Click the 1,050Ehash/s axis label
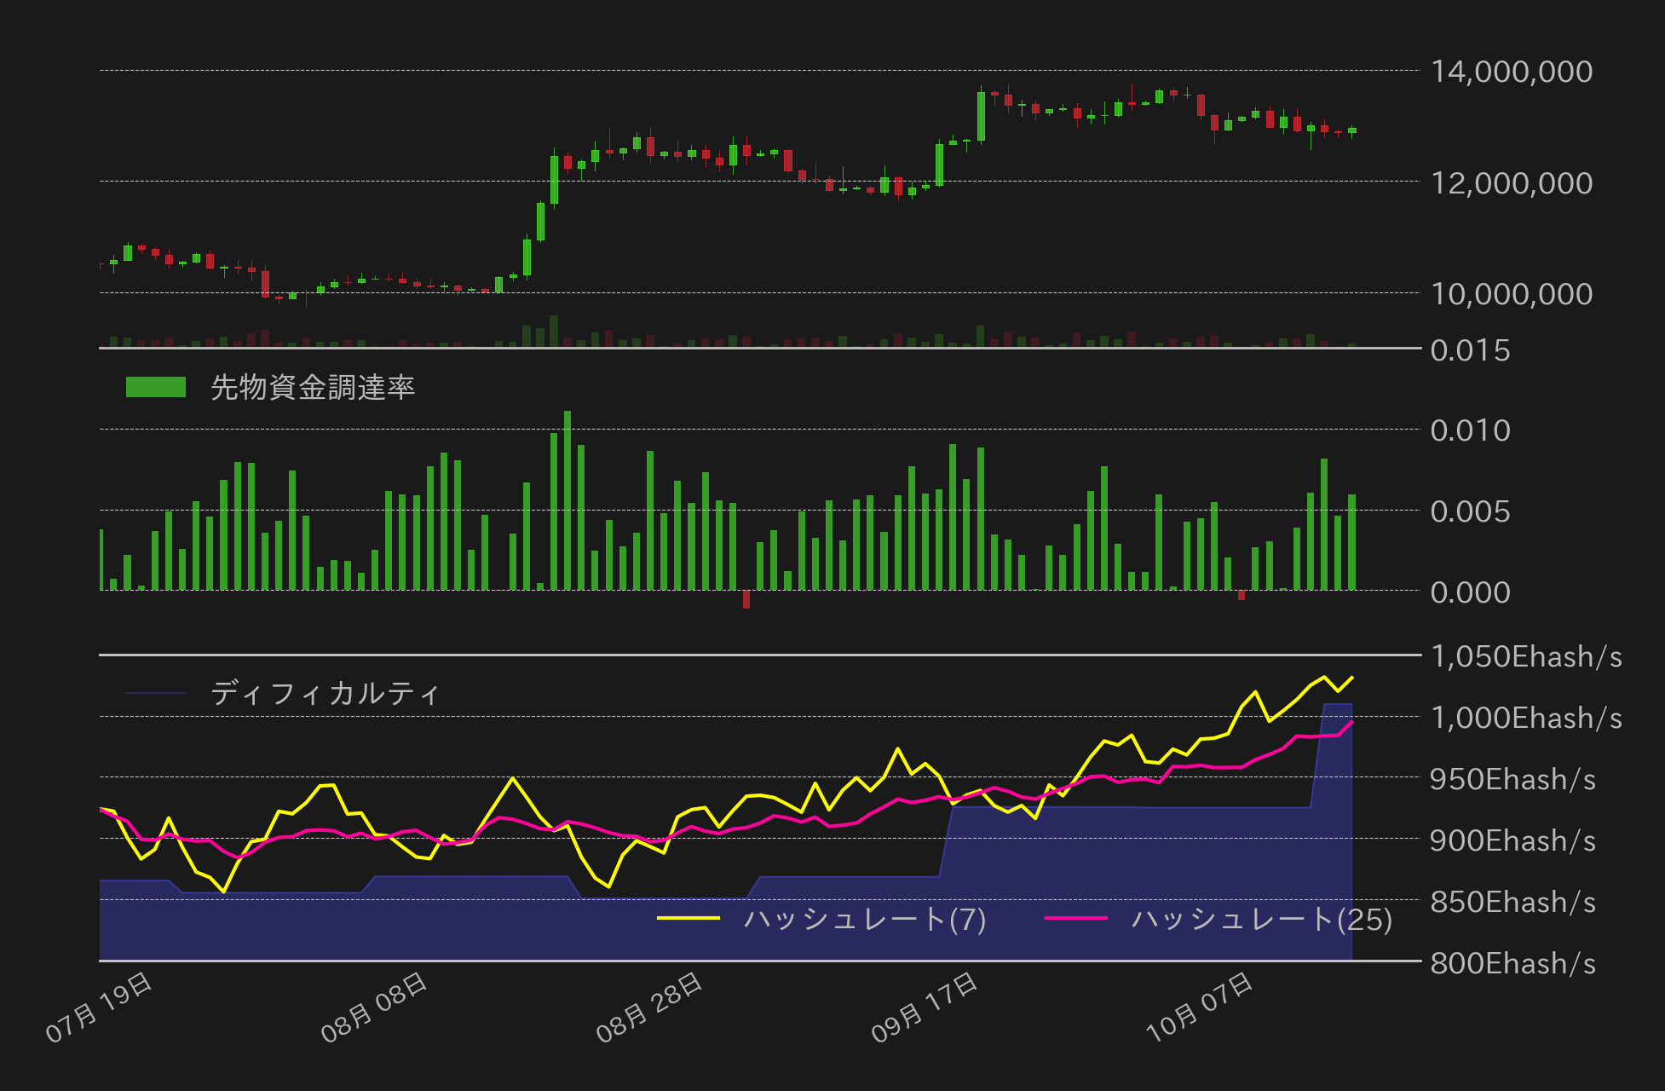The height and width of the screenshot is (1091, 1665). (x=1526, y=656)
